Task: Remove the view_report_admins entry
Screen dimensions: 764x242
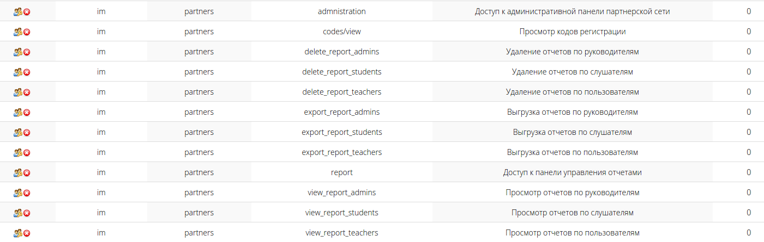Action: click(x=27, y=193)
